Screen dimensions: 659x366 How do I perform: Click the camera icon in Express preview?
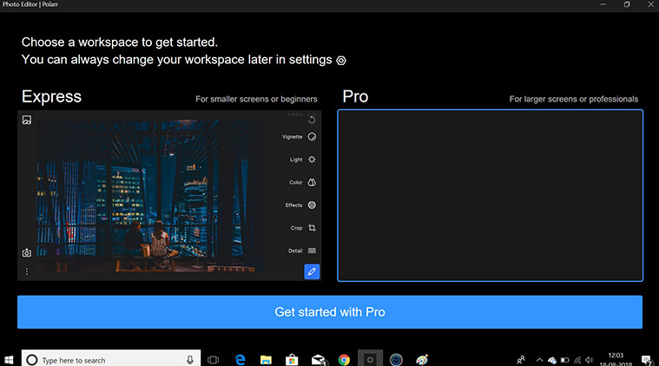click(27, 253)
